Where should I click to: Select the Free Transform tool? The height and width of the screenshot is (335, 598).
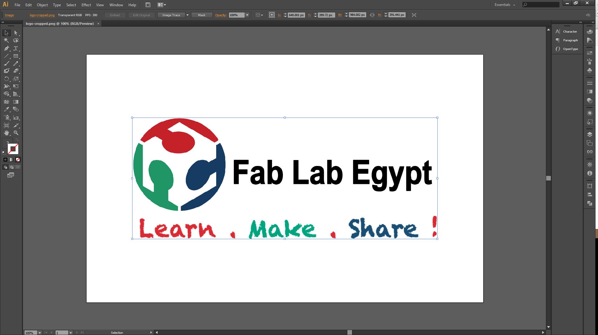(x=16, y=86)
